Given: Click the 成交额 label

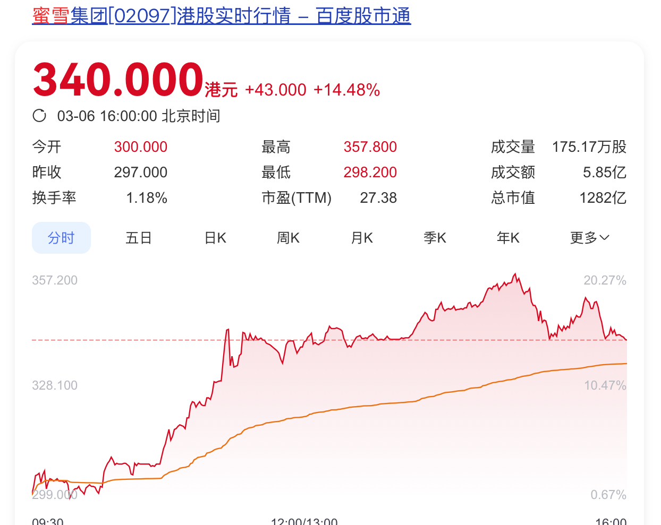Looking at the screenshot, I should [513, 172].
